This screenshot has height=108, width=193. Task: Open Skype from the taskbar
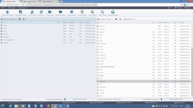point(60,106)
